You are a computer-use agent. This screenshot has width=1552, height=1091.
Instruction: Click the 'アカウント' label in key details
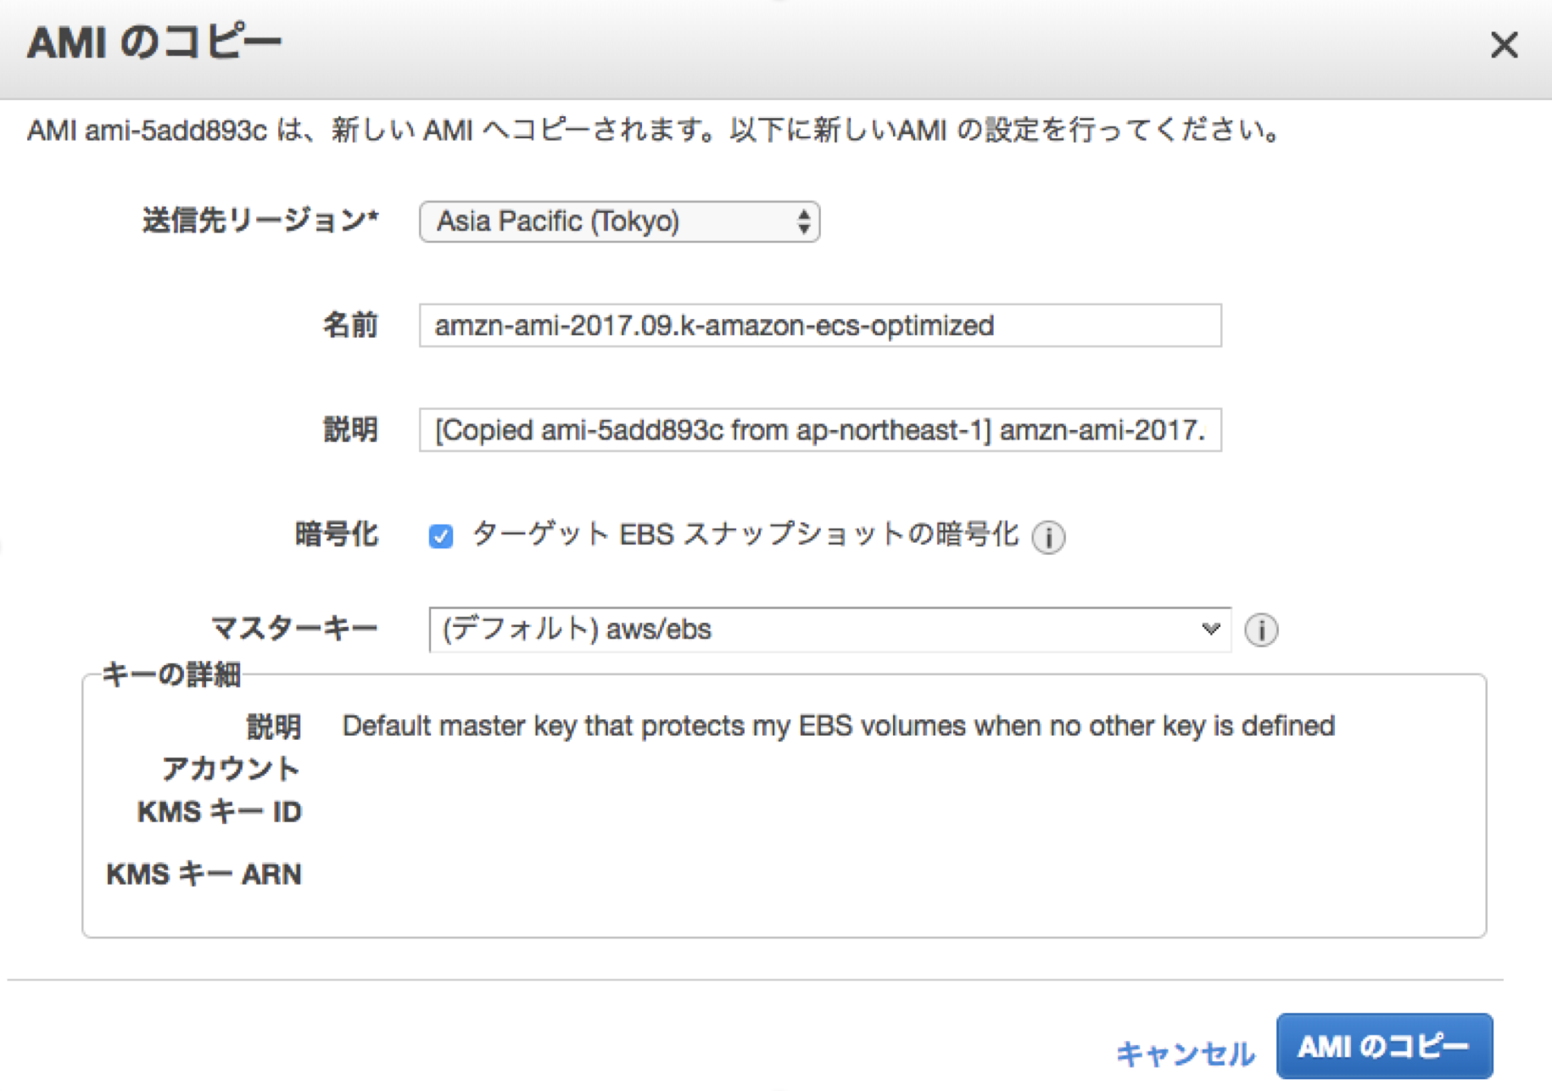point(231,769)
